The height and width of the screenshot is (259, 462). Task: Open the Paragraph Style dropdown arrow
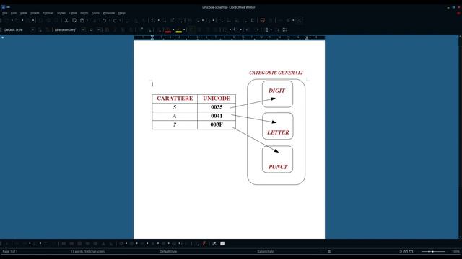coord(32,29)
